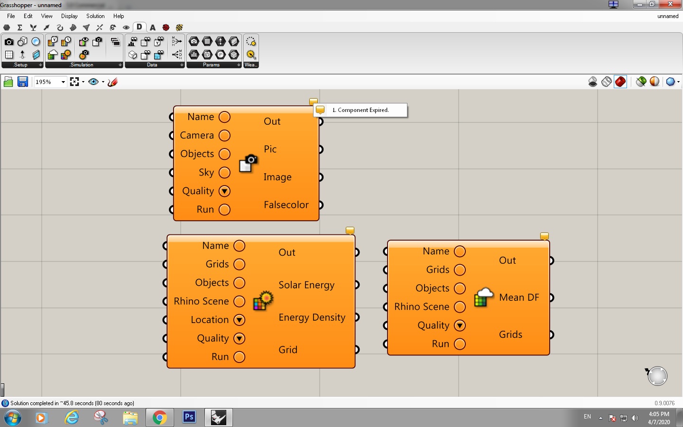Select the camera icon in Setup panel
Viewport: 683px width, 427px height.
[9, 42]
